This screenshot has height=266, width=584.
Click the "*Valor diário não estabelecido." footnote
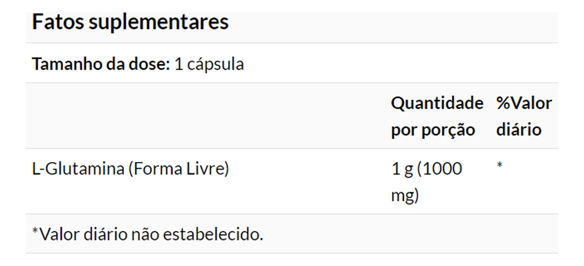pos(148,234)
